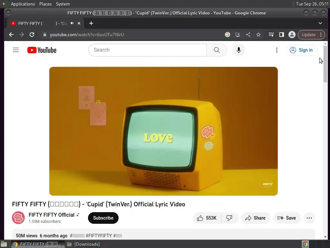This screenshot has width=330, height=248.
Task: Mute the tab via speaker icon
Action: (72, 23)
